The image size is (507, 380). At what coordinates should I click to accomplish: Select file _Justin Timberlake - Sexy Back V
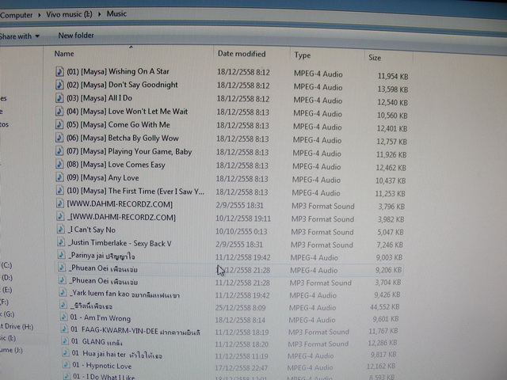[120, 243]
